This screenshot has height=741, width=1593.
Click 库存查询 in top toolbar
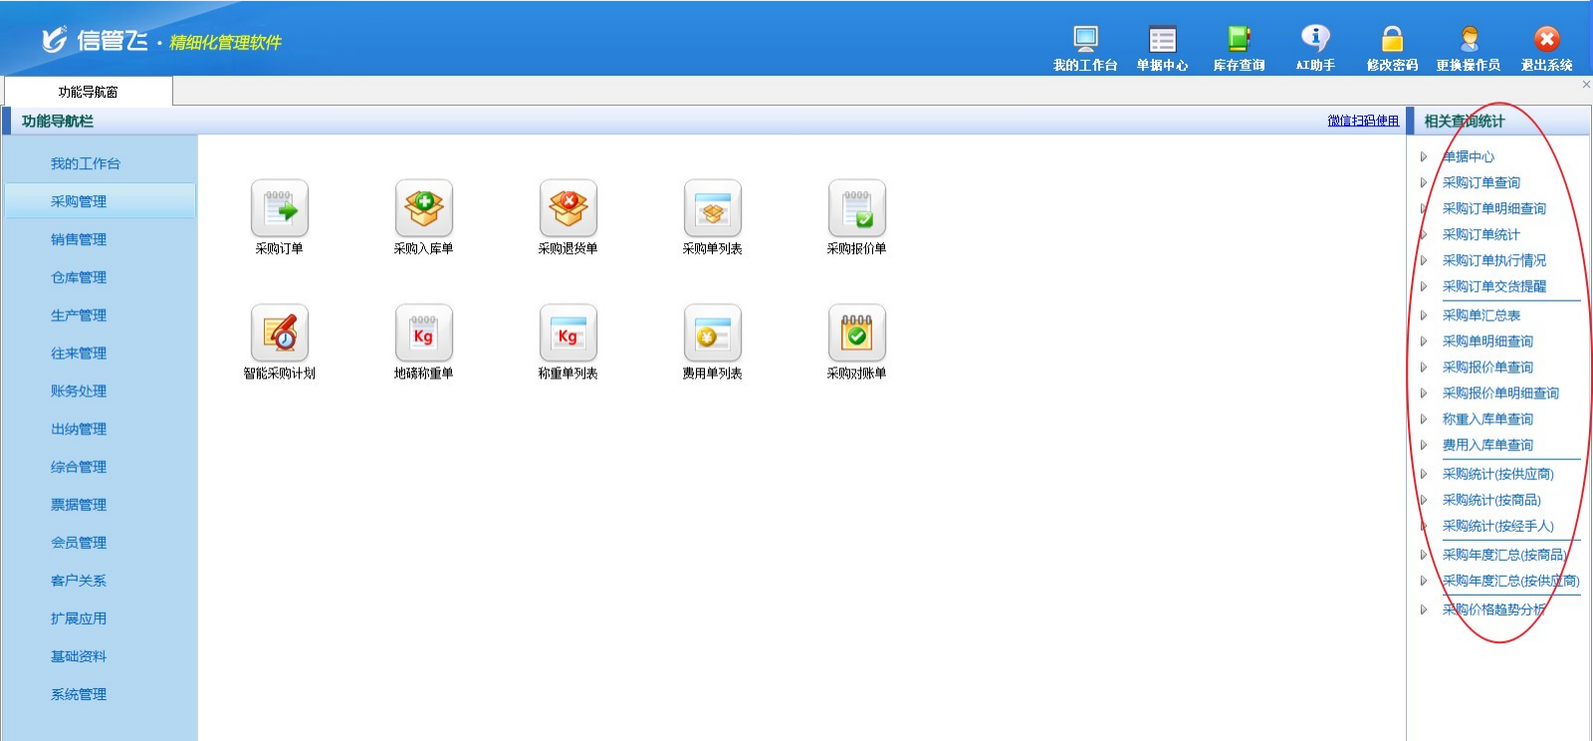1239,48
